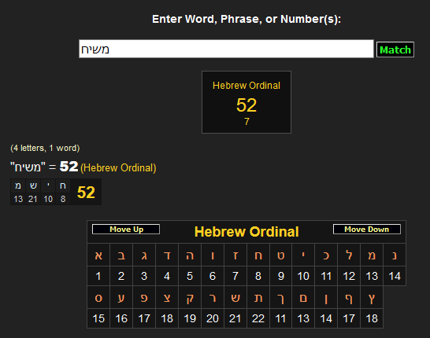This screenshot has width=430, height=338.
Task: Select letter מ in the cipher chart
Action: (x=372, y=255)
